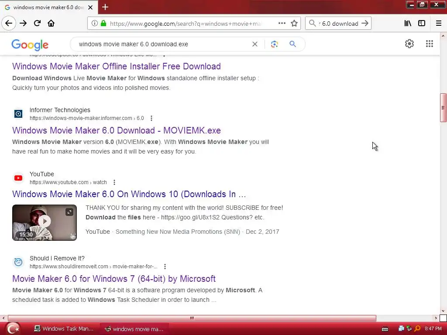Click the network tray icon

click(x=402, y=329)
